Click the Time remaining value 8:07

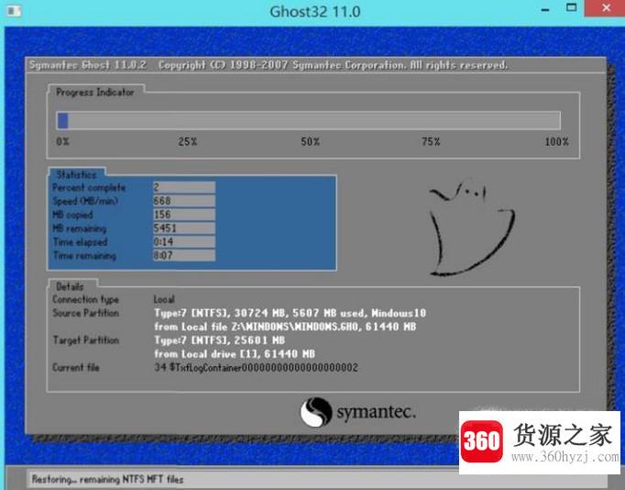[x=184, y=255]
